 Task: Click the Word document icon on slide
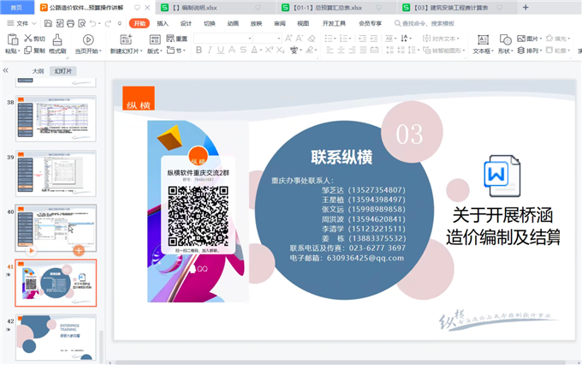click(502, 176)
